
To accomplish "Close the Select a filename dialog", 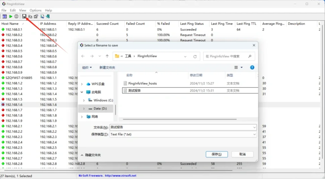I will point(254,45).
